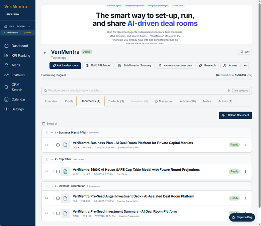Open the Notes tab
This screenshot has width=261, height=226.
tap(207, 101)
